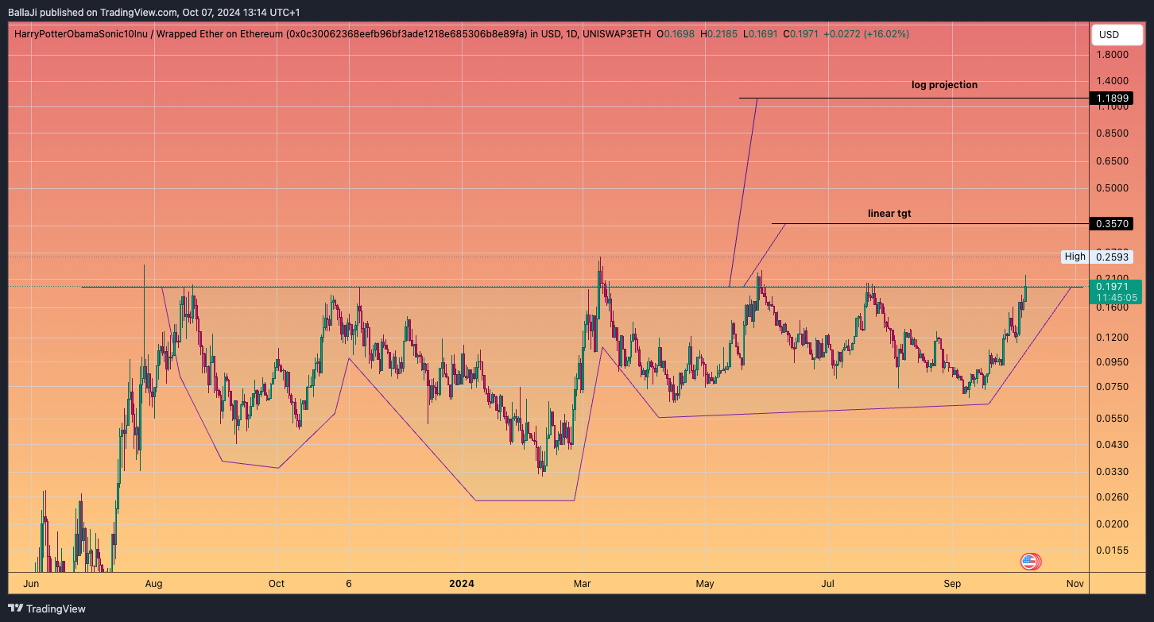
Task: Click the 'Sep' time axis label
Action: [x=952, y=584]
